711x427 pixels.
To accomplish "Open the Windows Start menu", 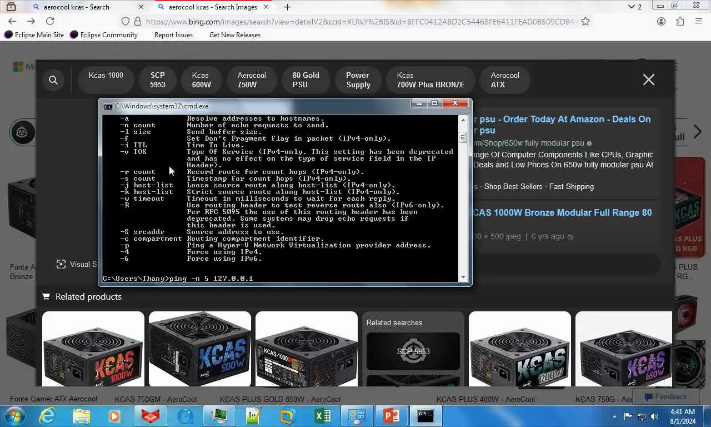I will (x=14, y=416).
